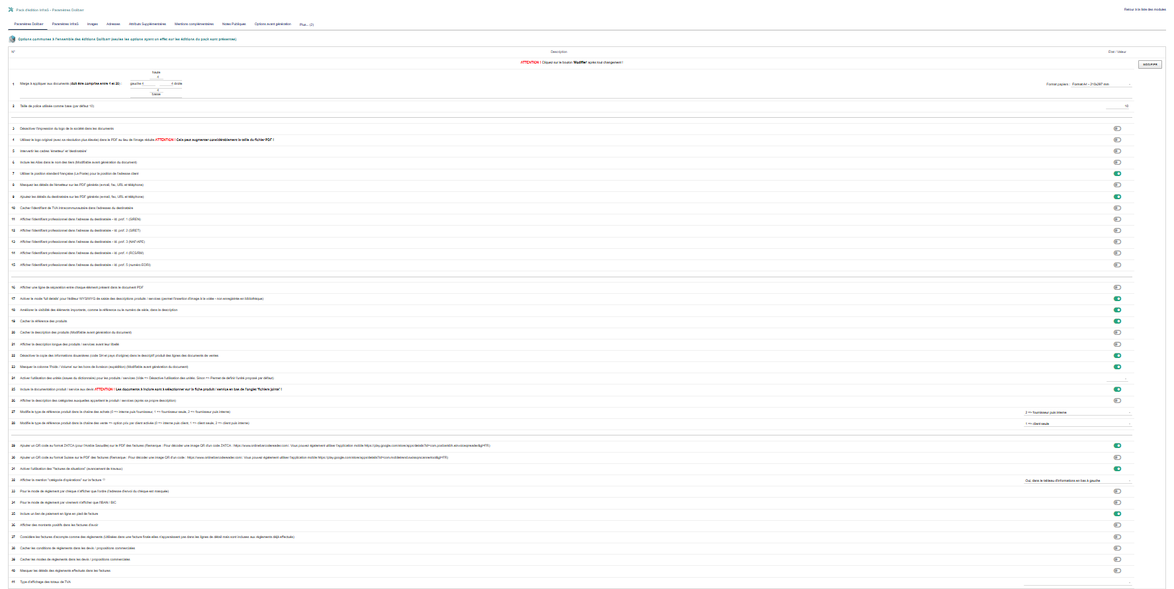Image resolution: width=1174 pixels, height=589 pixels.
Task: Switch to the 'Paramètres InfraS' tab
Action: (65, 24)
